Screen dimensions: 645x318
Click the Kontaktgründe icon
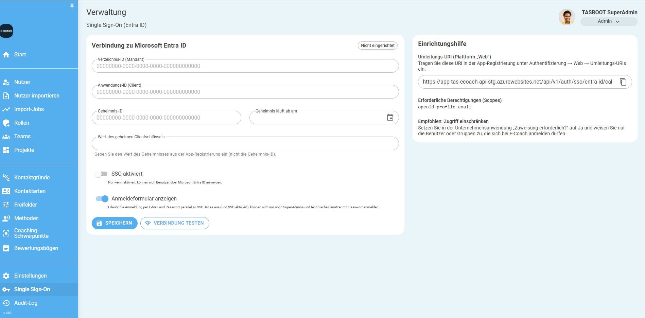pos(6,178)
